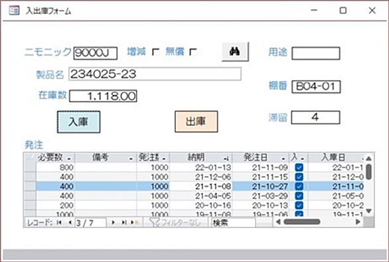389x262 pixels.
Task: Click 発注数 1000 in 22-01-13 row
Action: [x=153, y=167]
